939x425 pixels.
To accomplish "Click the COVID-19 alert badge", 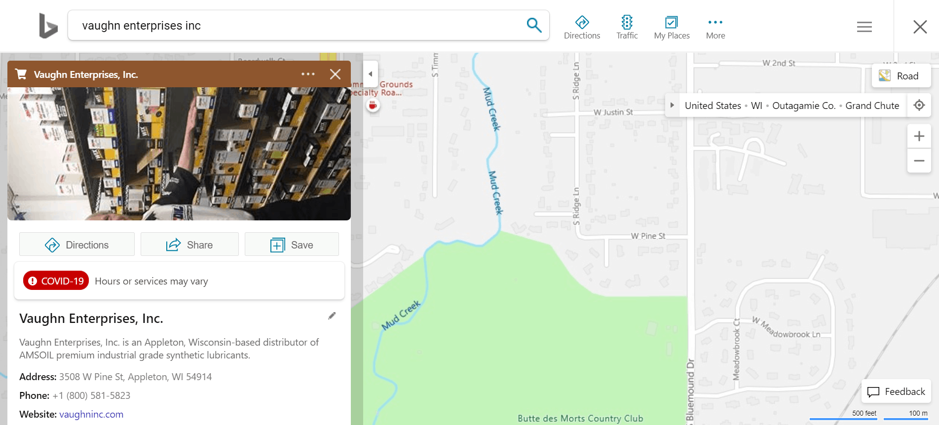I will click(x=56, y=281).
